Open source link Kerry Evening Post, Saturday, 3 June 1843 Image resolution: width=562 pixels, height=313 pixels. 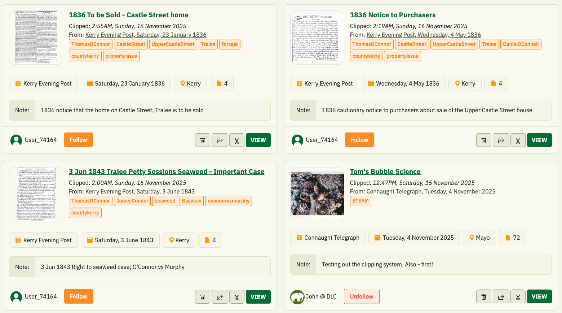[x=140, y=191]
